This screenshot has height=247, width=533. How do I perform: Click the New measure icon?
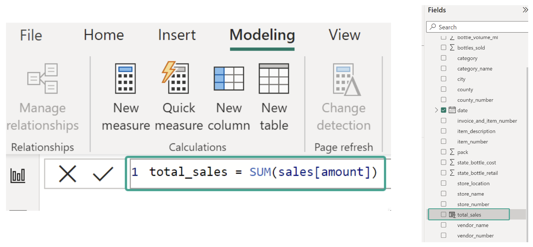(x=125, y=78)
